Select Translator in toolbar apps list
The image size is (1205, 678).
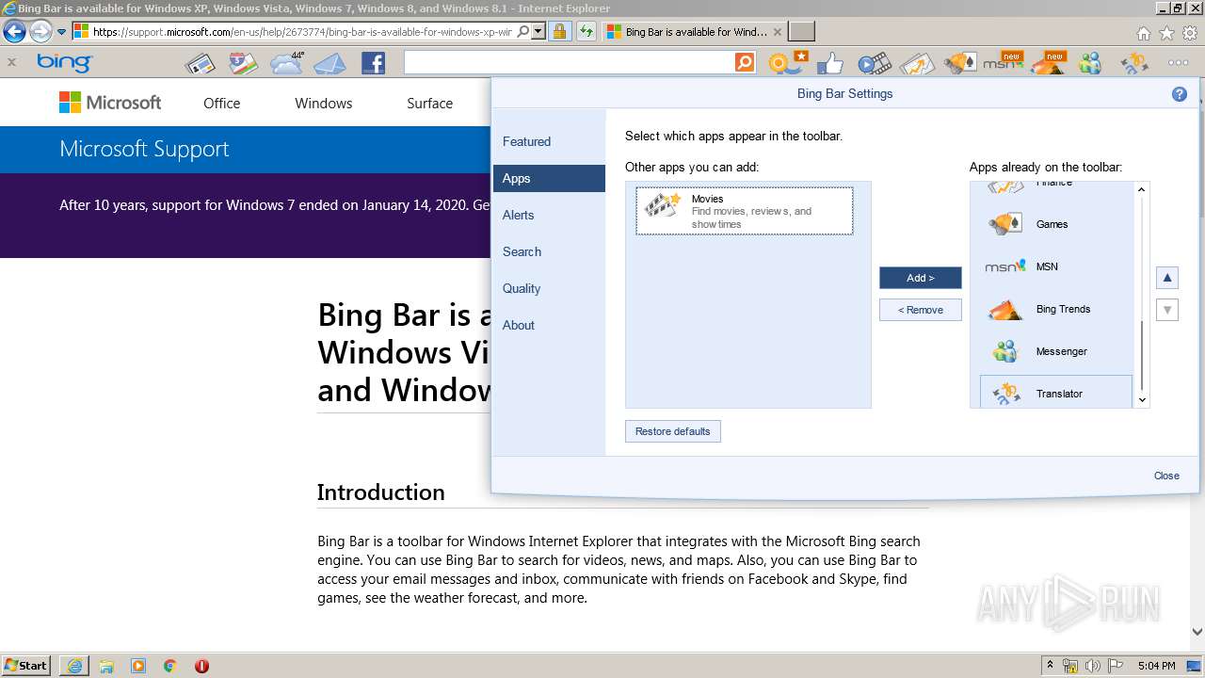(x=1056, y=393)
